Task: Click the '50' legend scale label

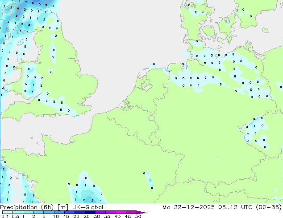Action: 138,216
